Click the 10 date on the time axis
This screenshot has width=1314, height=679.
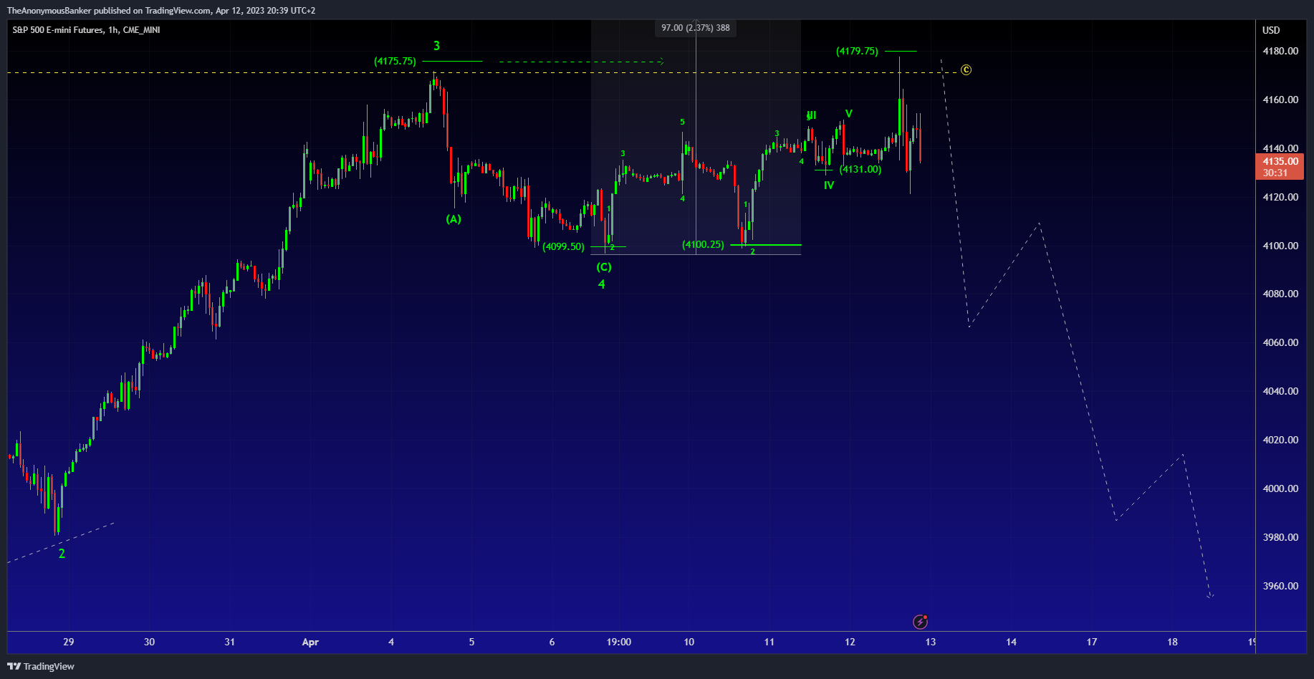pos(689,642)
